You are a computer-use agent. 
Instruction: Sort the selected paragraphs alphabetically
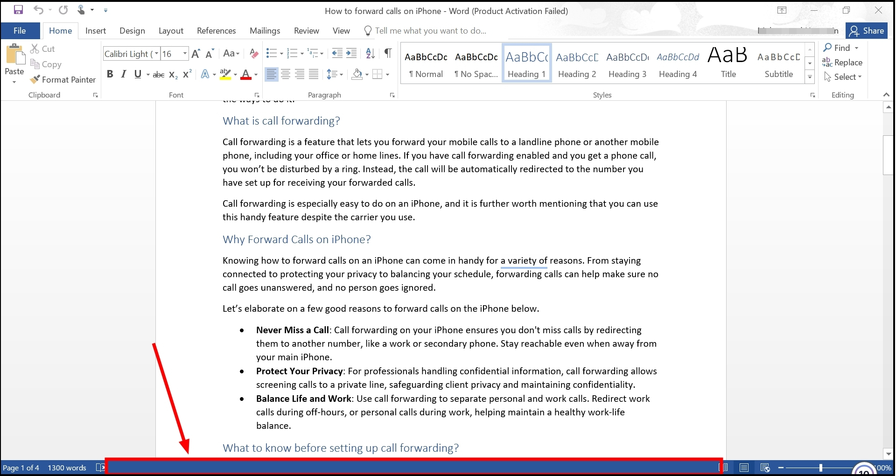tap(371, 54)
